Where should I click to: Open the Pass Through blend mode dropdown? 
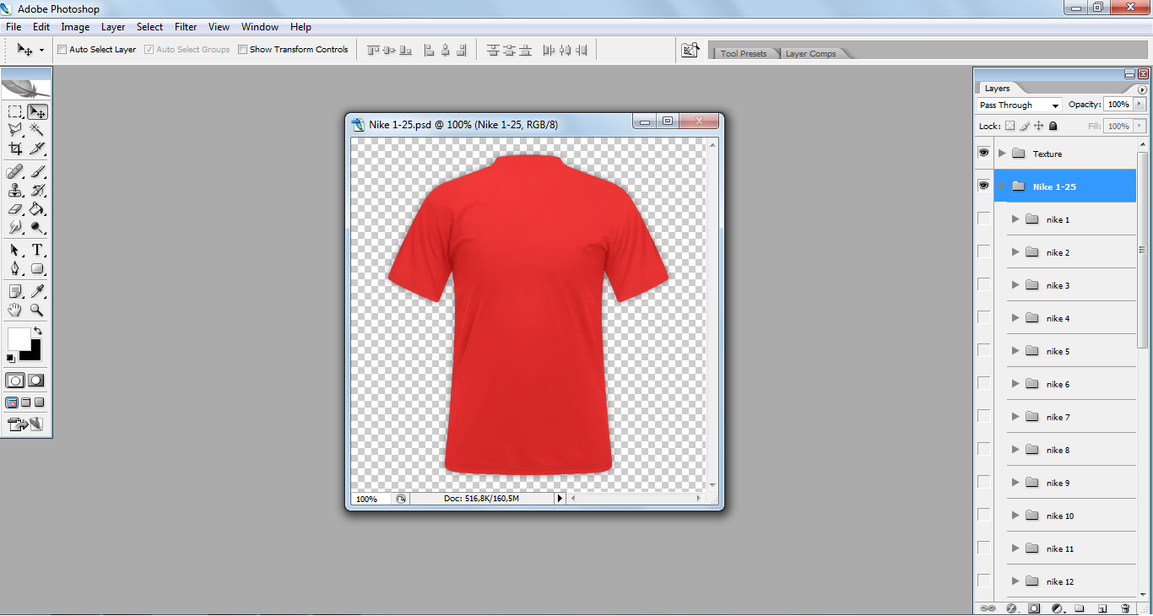(x=1019, y=105)
